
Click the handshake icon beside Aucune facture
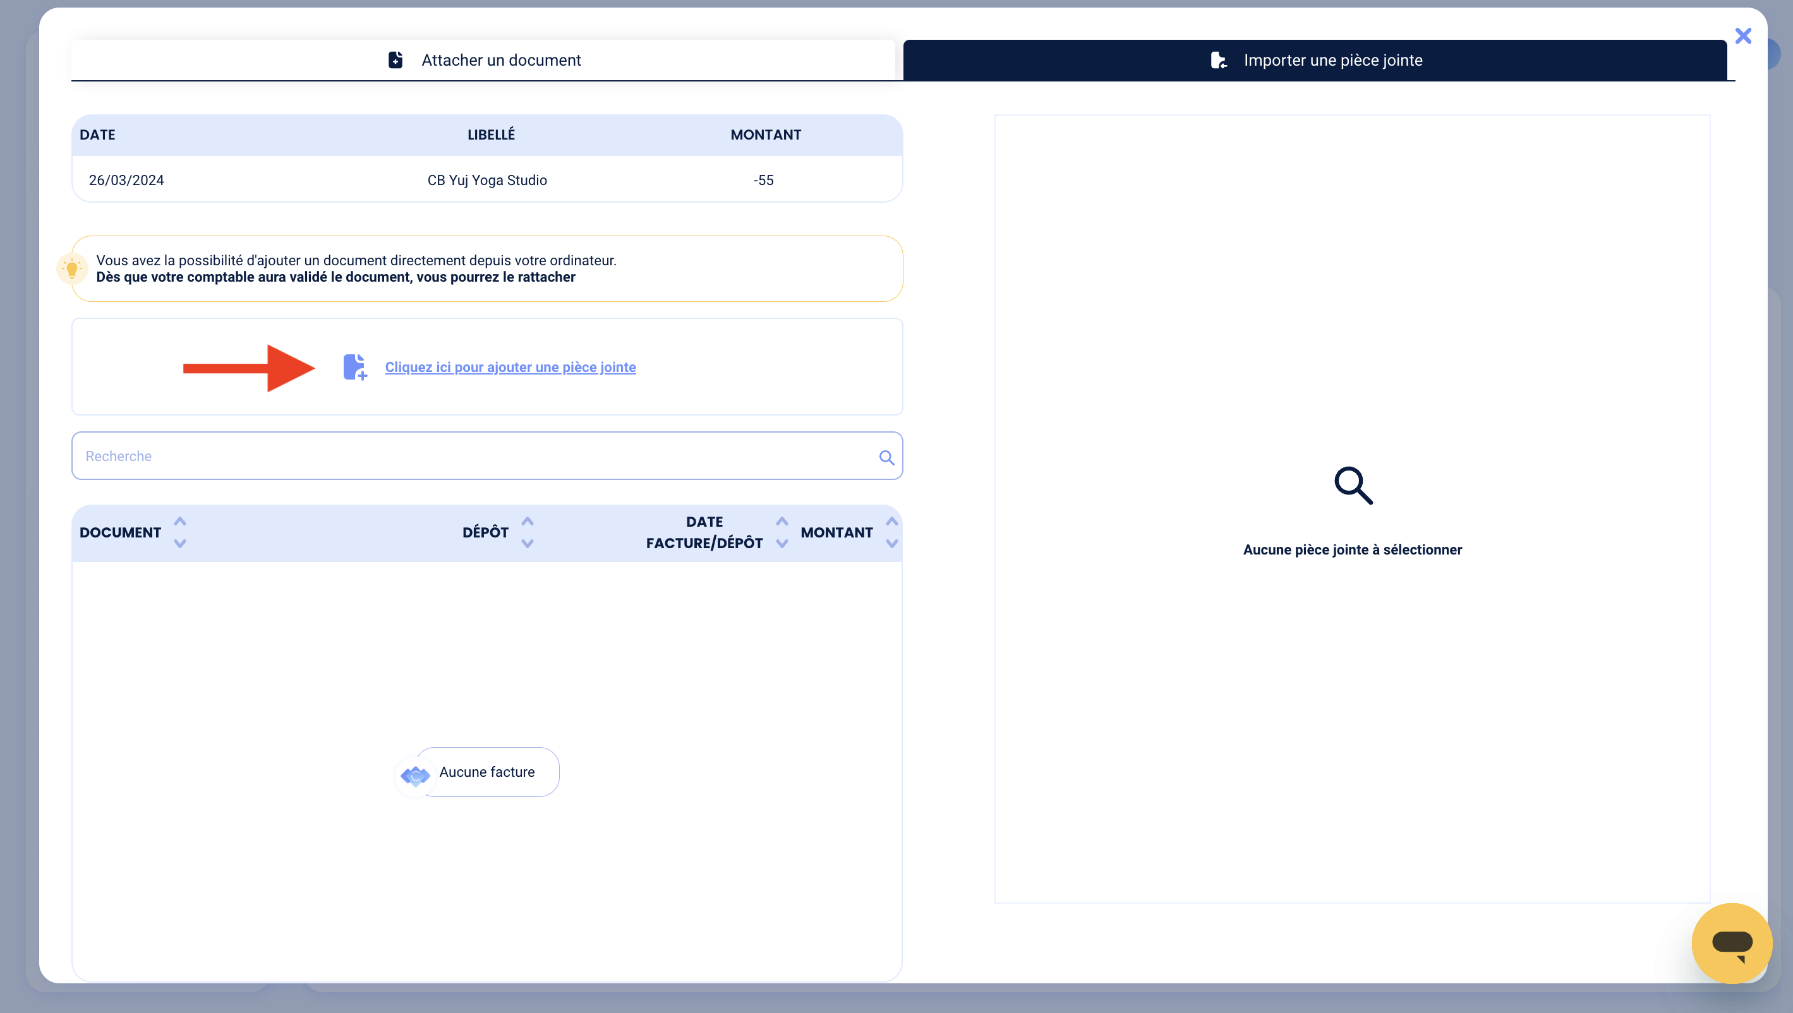[x=416, y=775]
